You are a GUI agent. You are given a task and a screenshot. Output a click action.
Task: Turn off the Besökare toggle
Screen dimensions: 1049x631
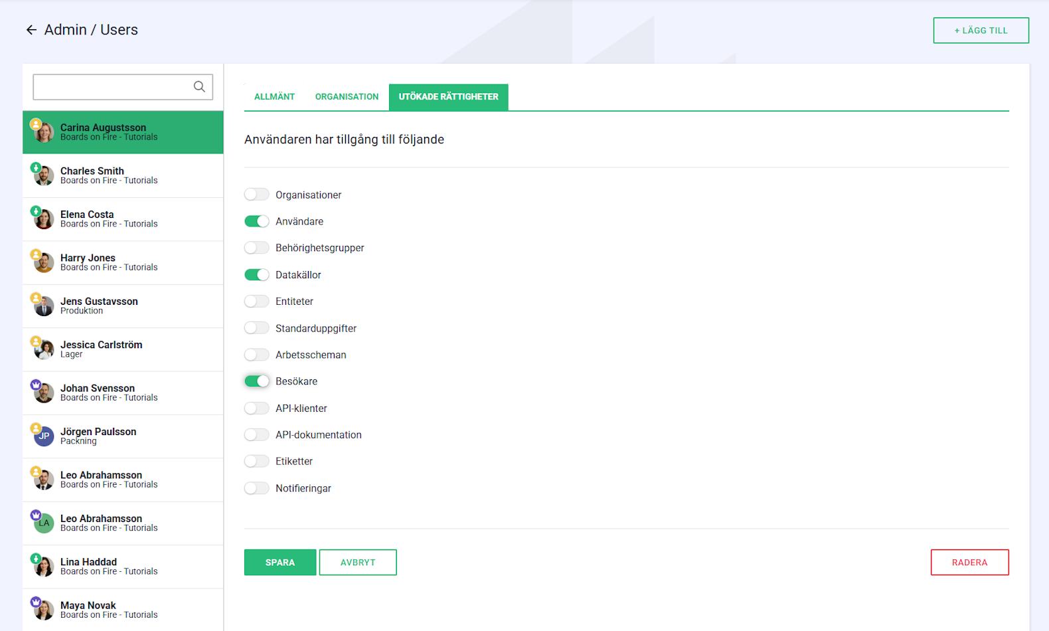pos(256,381)
